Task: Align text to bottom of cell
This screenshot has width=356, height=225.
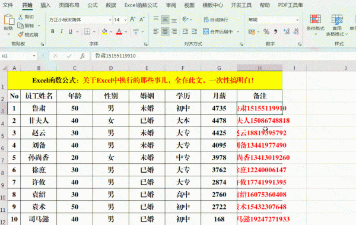Action: pyautogui.click(x=174, y=20)
